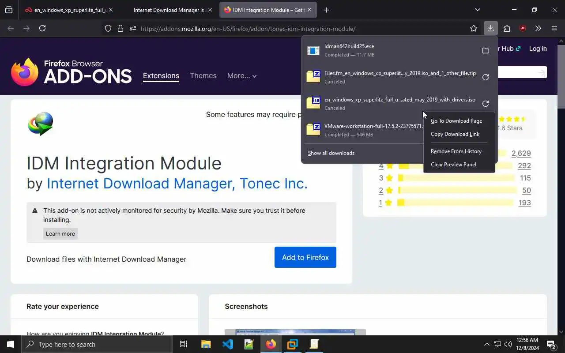Show more tools overflow chevron
Screen dimensions: 565x353
pyautogui.click(x=538, y=28)
